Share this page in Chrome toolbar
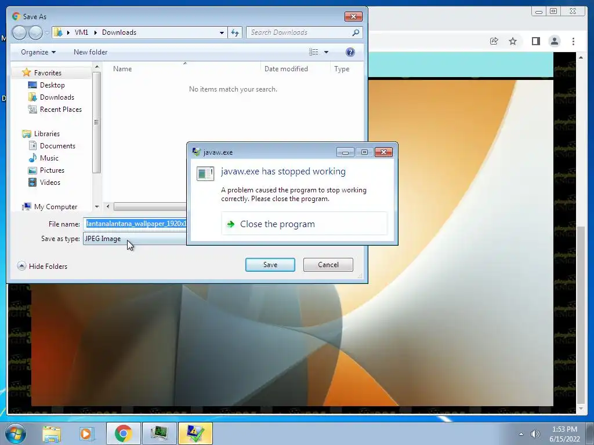594x445 pixels. coord(494,41)
